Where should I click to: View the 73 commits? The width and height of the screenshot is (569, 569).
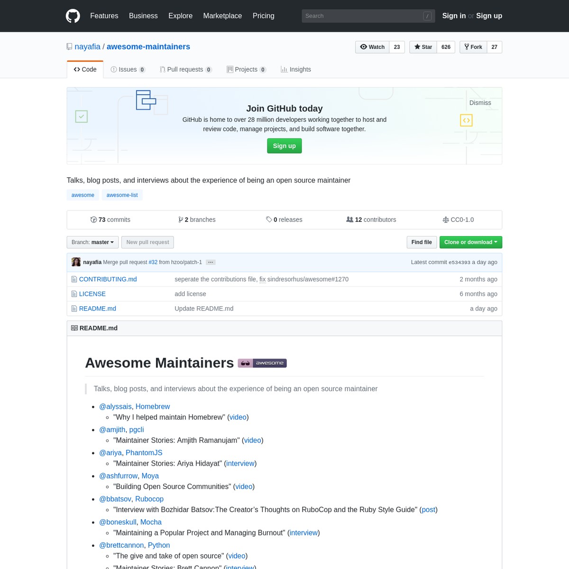click(x=110, y=220)
